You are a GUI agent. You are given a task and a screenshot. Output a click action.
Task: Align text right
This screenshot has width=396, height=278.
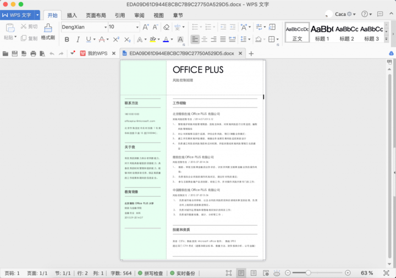(213, 39)
